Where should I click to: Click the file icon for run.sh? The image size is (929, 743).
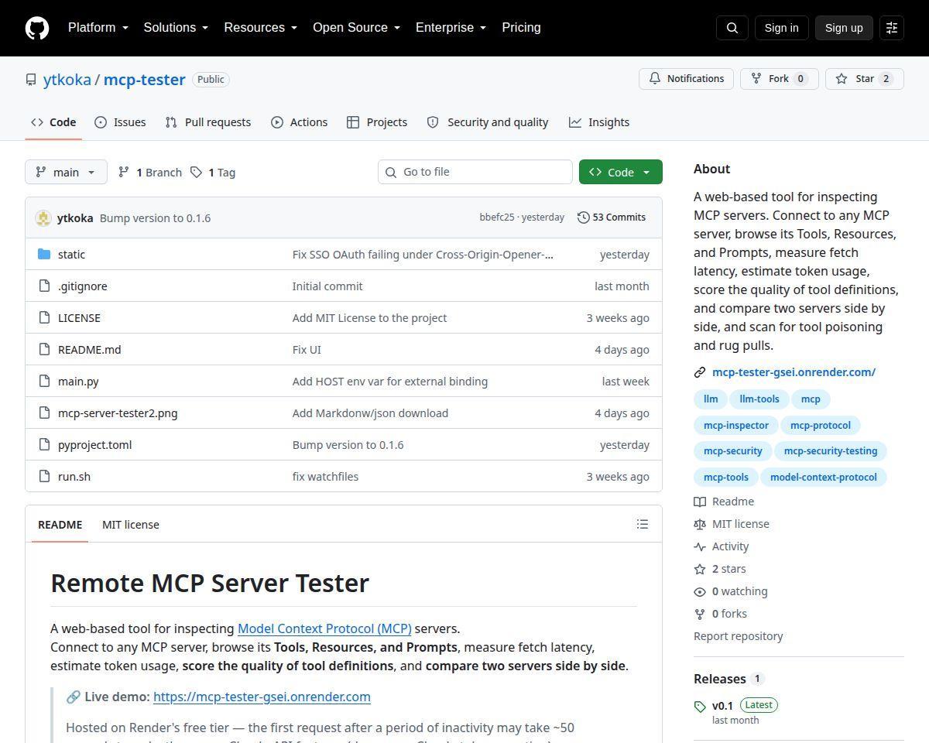pos(44,477)
